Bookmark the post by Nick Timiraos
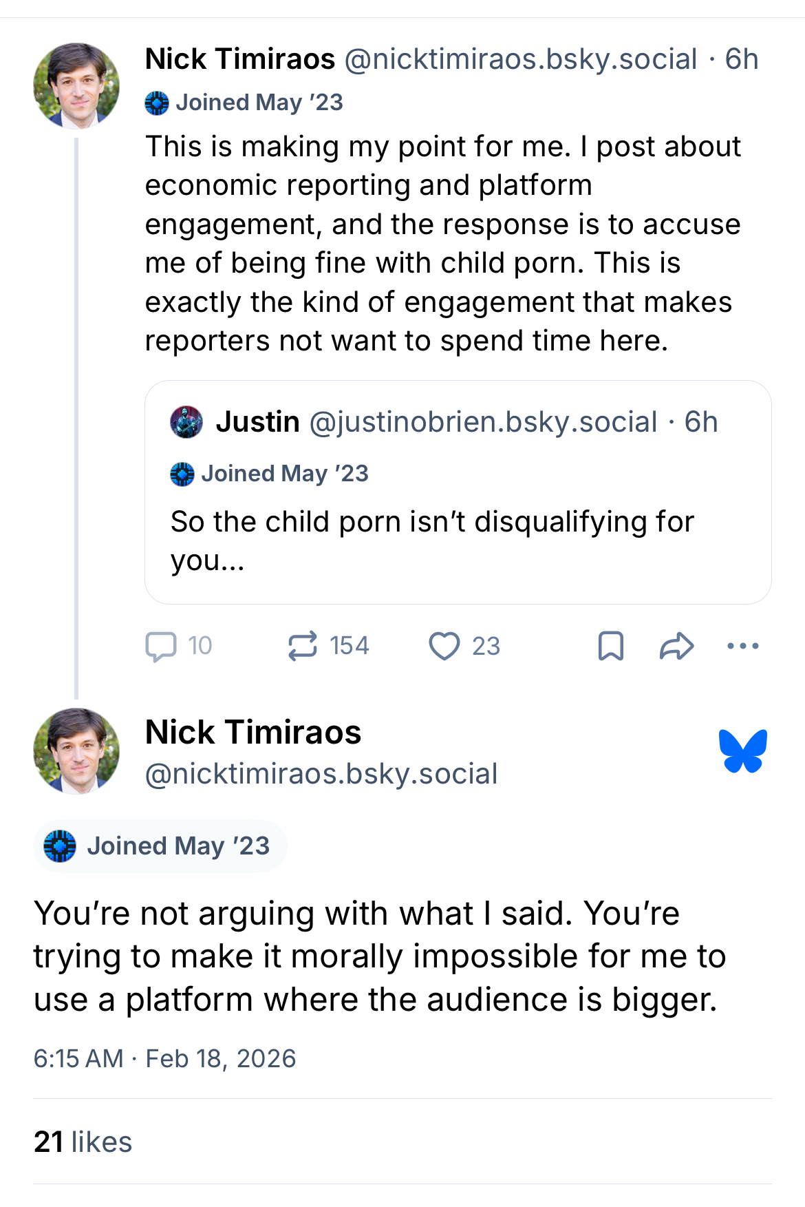 [x=610, y=646]
